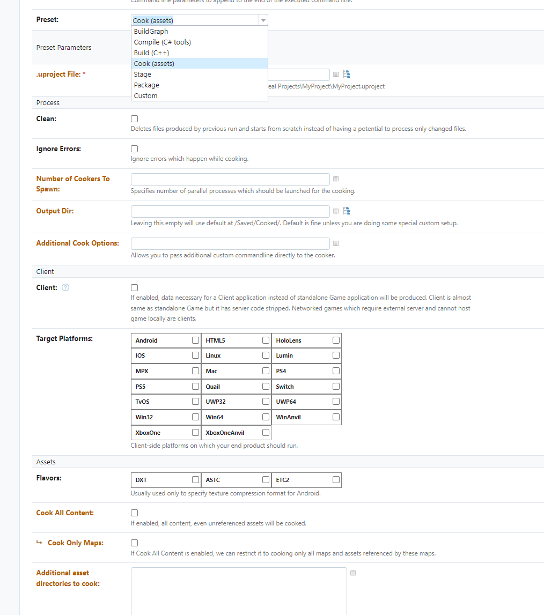The height and width of the screenshot is (615, 544).
Task: Click parameter icon beside Additional asset directories
Action: [353, 573]
